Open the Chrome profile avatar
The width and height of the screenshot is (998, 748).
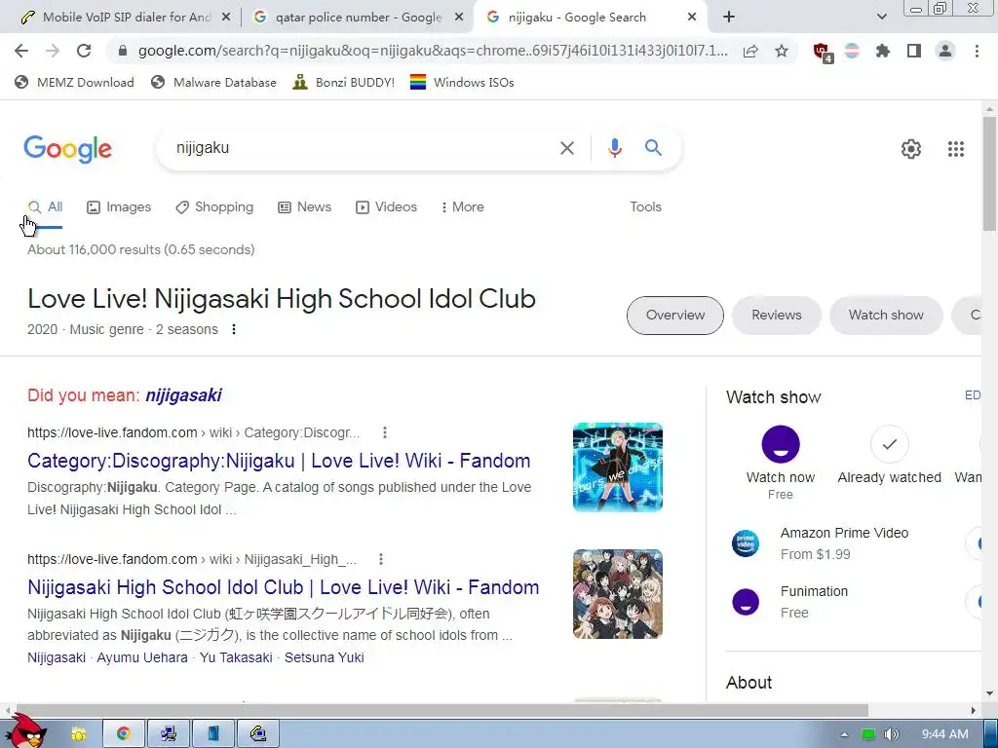coord(945,51)
